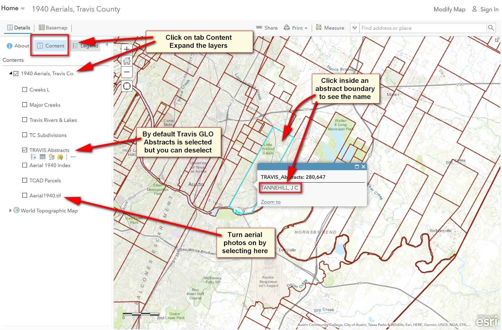Open the Basemap gallery
The height and width of the screenshot is (330, 502).
[x=53, y=28]
